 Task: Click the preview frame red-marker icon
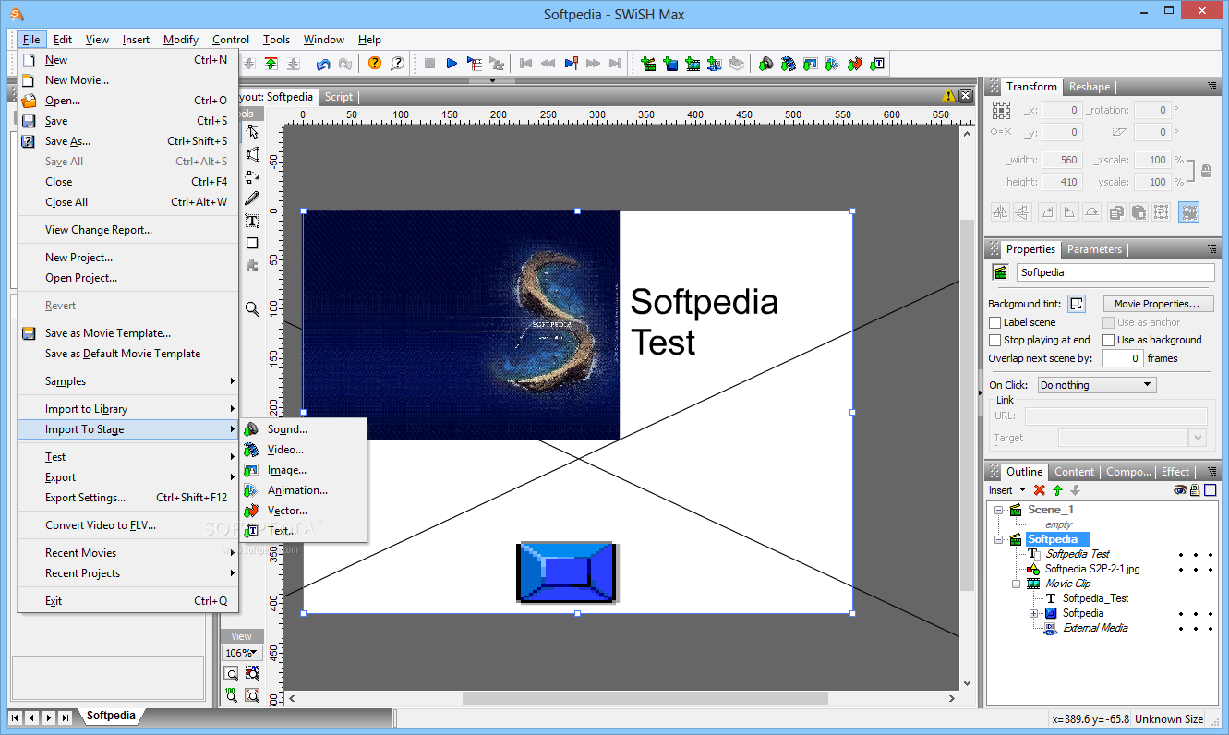pos(571,64)
